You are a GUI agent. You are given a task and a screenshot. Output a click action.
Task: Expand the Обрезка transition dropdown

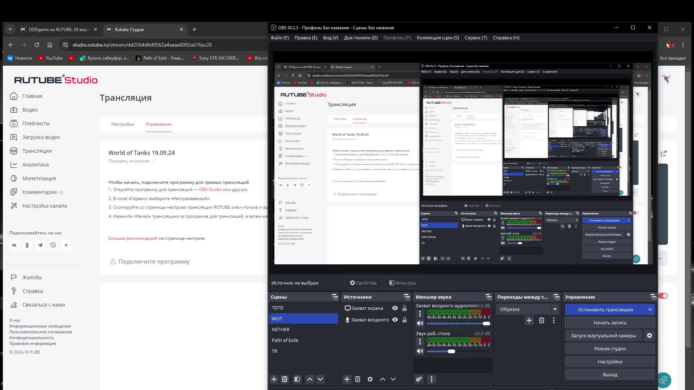pyautogui.click(x=554, y=309)
